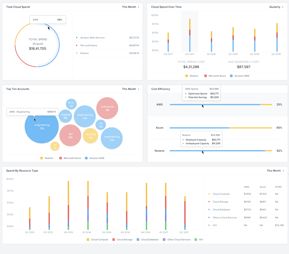289x254 pixels.
Task: Toggle the HCI legend checkbox
Action: tap(196, 239)
